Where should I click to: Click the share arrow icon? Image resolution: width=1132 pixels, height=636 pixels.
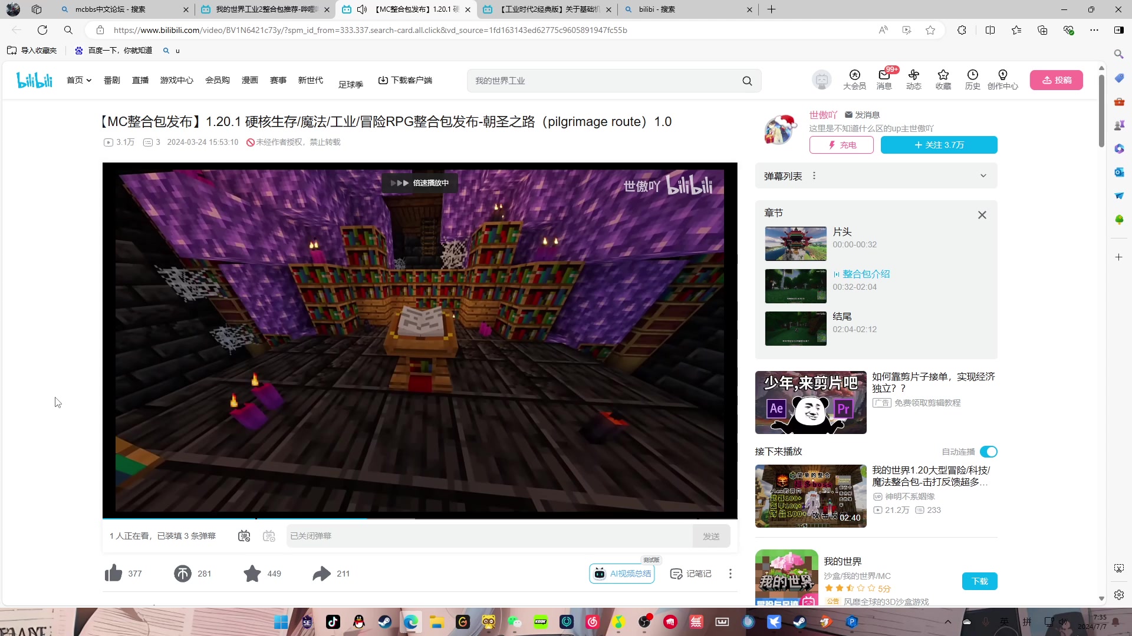coord(321,573)
